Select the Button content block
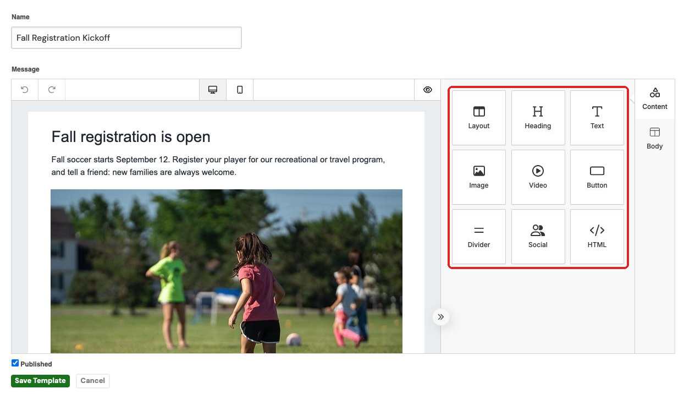Screen dimensions: 684x394 [597, 177]
